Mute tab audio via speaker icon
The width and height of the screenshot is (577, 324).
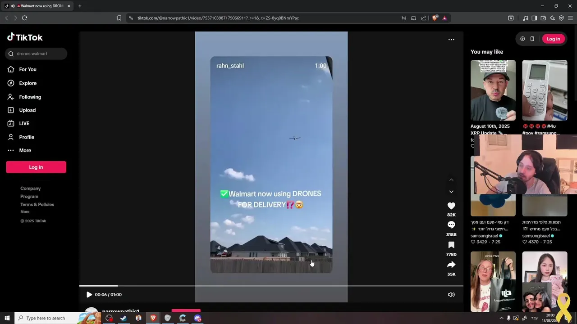[x=13, y=6]
